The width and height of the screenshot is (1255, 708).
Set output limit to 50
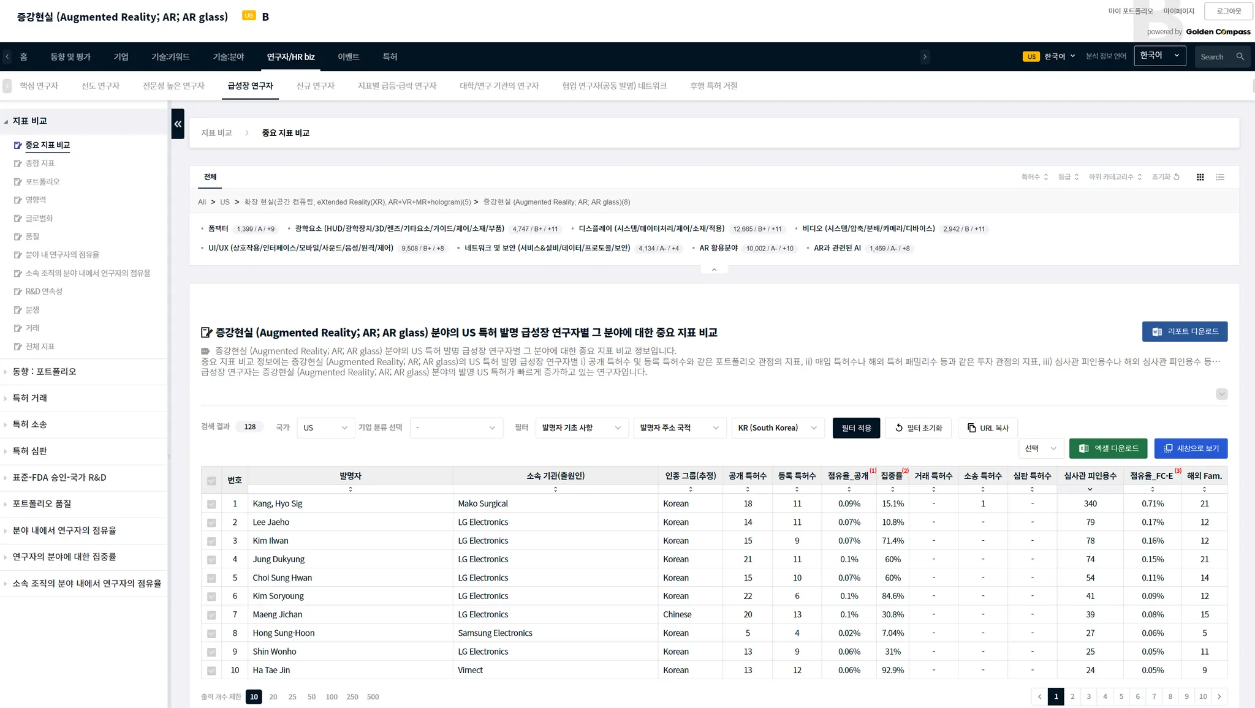pos(311,697)
